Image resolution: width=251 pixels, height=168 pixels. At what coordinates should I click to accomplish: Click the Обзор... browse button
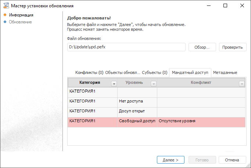point(202,47)
